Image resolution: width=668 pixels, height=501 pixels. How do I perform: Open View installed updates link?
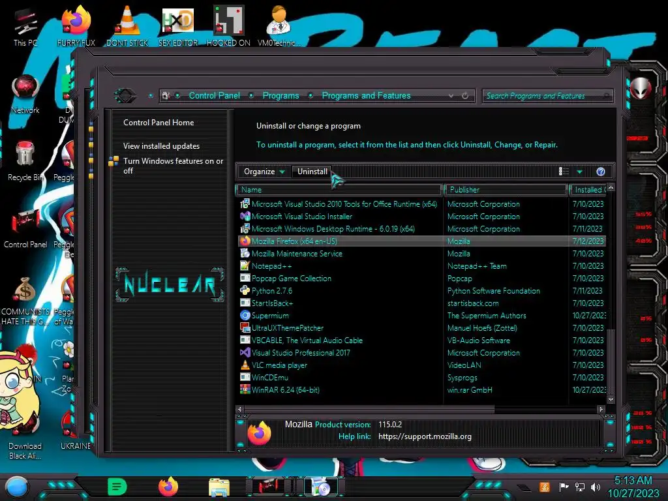(161, 145)
